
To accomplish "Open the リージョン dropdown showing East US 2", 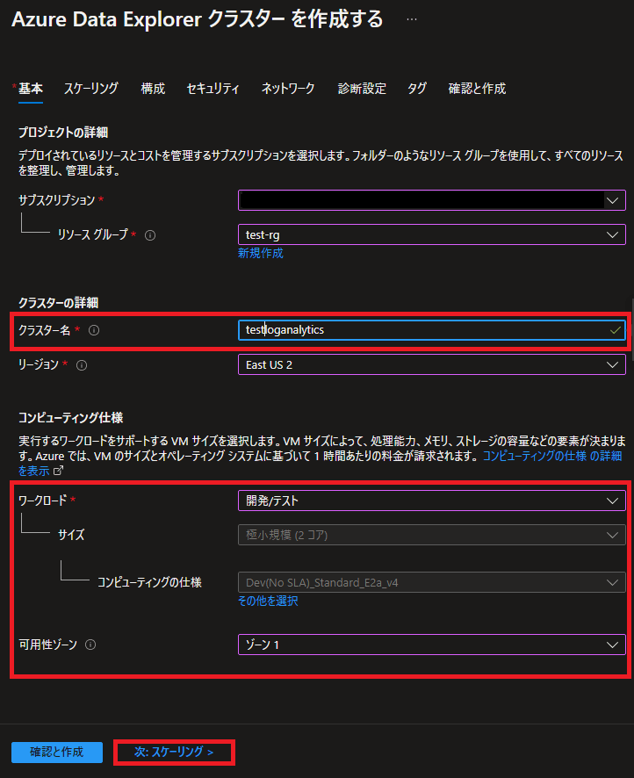I will coord(432,364).
